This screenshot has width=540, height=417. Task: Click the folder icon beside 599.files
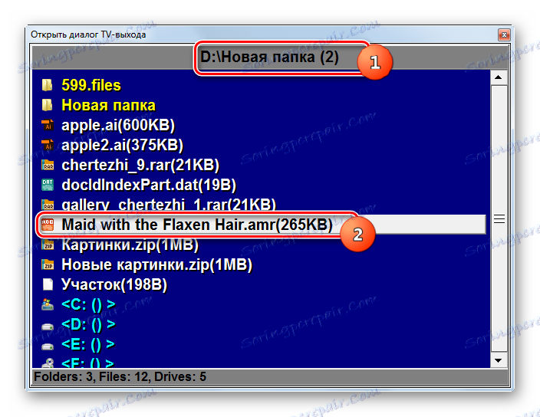click(48, 85)
